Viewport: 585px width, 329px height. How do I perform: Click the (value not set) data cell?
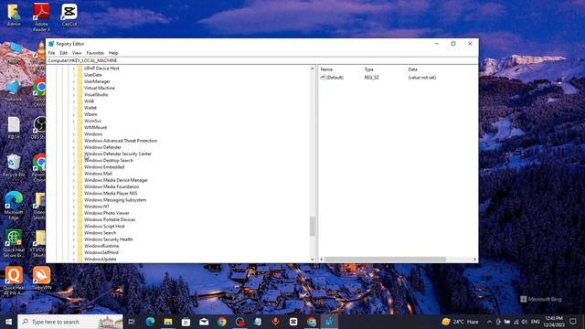coord(422,78)
